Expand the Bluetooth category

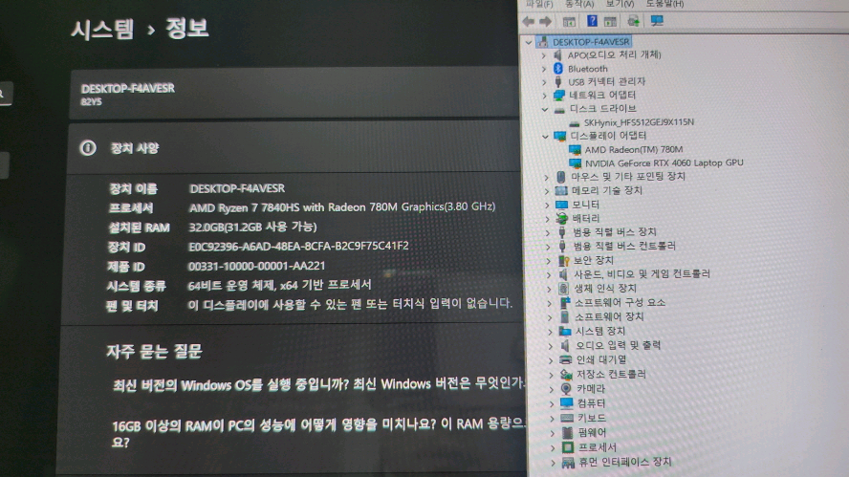[544, 69]
